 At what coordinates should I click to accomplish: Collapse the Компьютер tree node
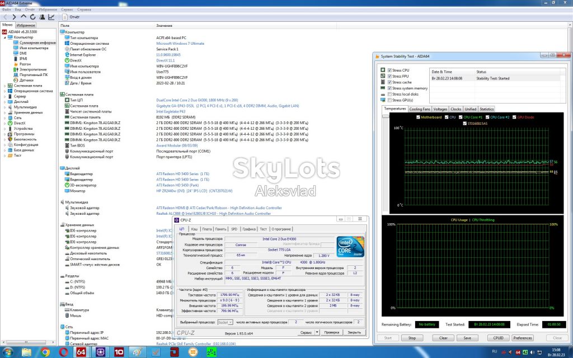click(4, 37)
